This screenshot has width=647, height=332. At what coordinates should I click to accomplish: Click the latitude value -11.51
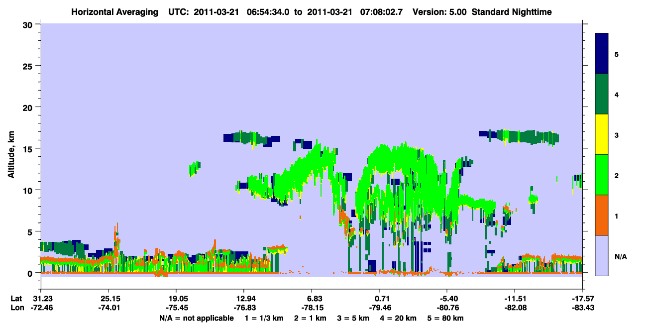515,299
